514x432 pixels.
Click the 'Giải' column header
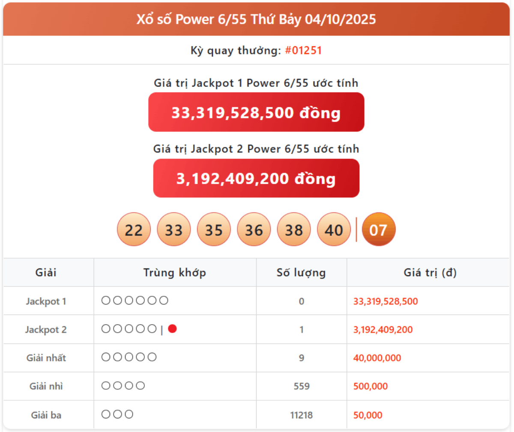coord(46,273)
